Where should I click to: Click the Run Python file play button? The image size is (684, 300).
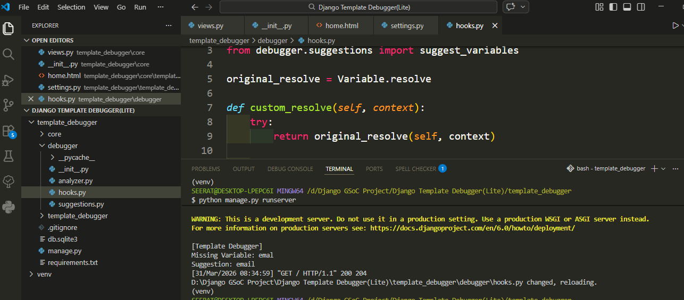coord(675,25)
